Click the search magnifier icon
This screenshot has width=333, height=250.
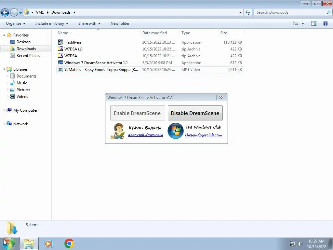(329, 12)
